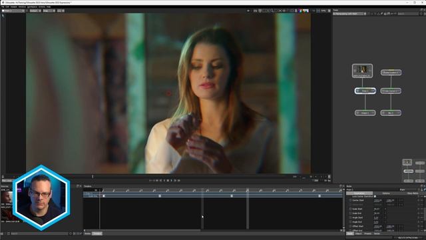Toggle the animate box for Scale End
Screen dimensions: 426x240
pyautogui.click(x=350, y=213)
